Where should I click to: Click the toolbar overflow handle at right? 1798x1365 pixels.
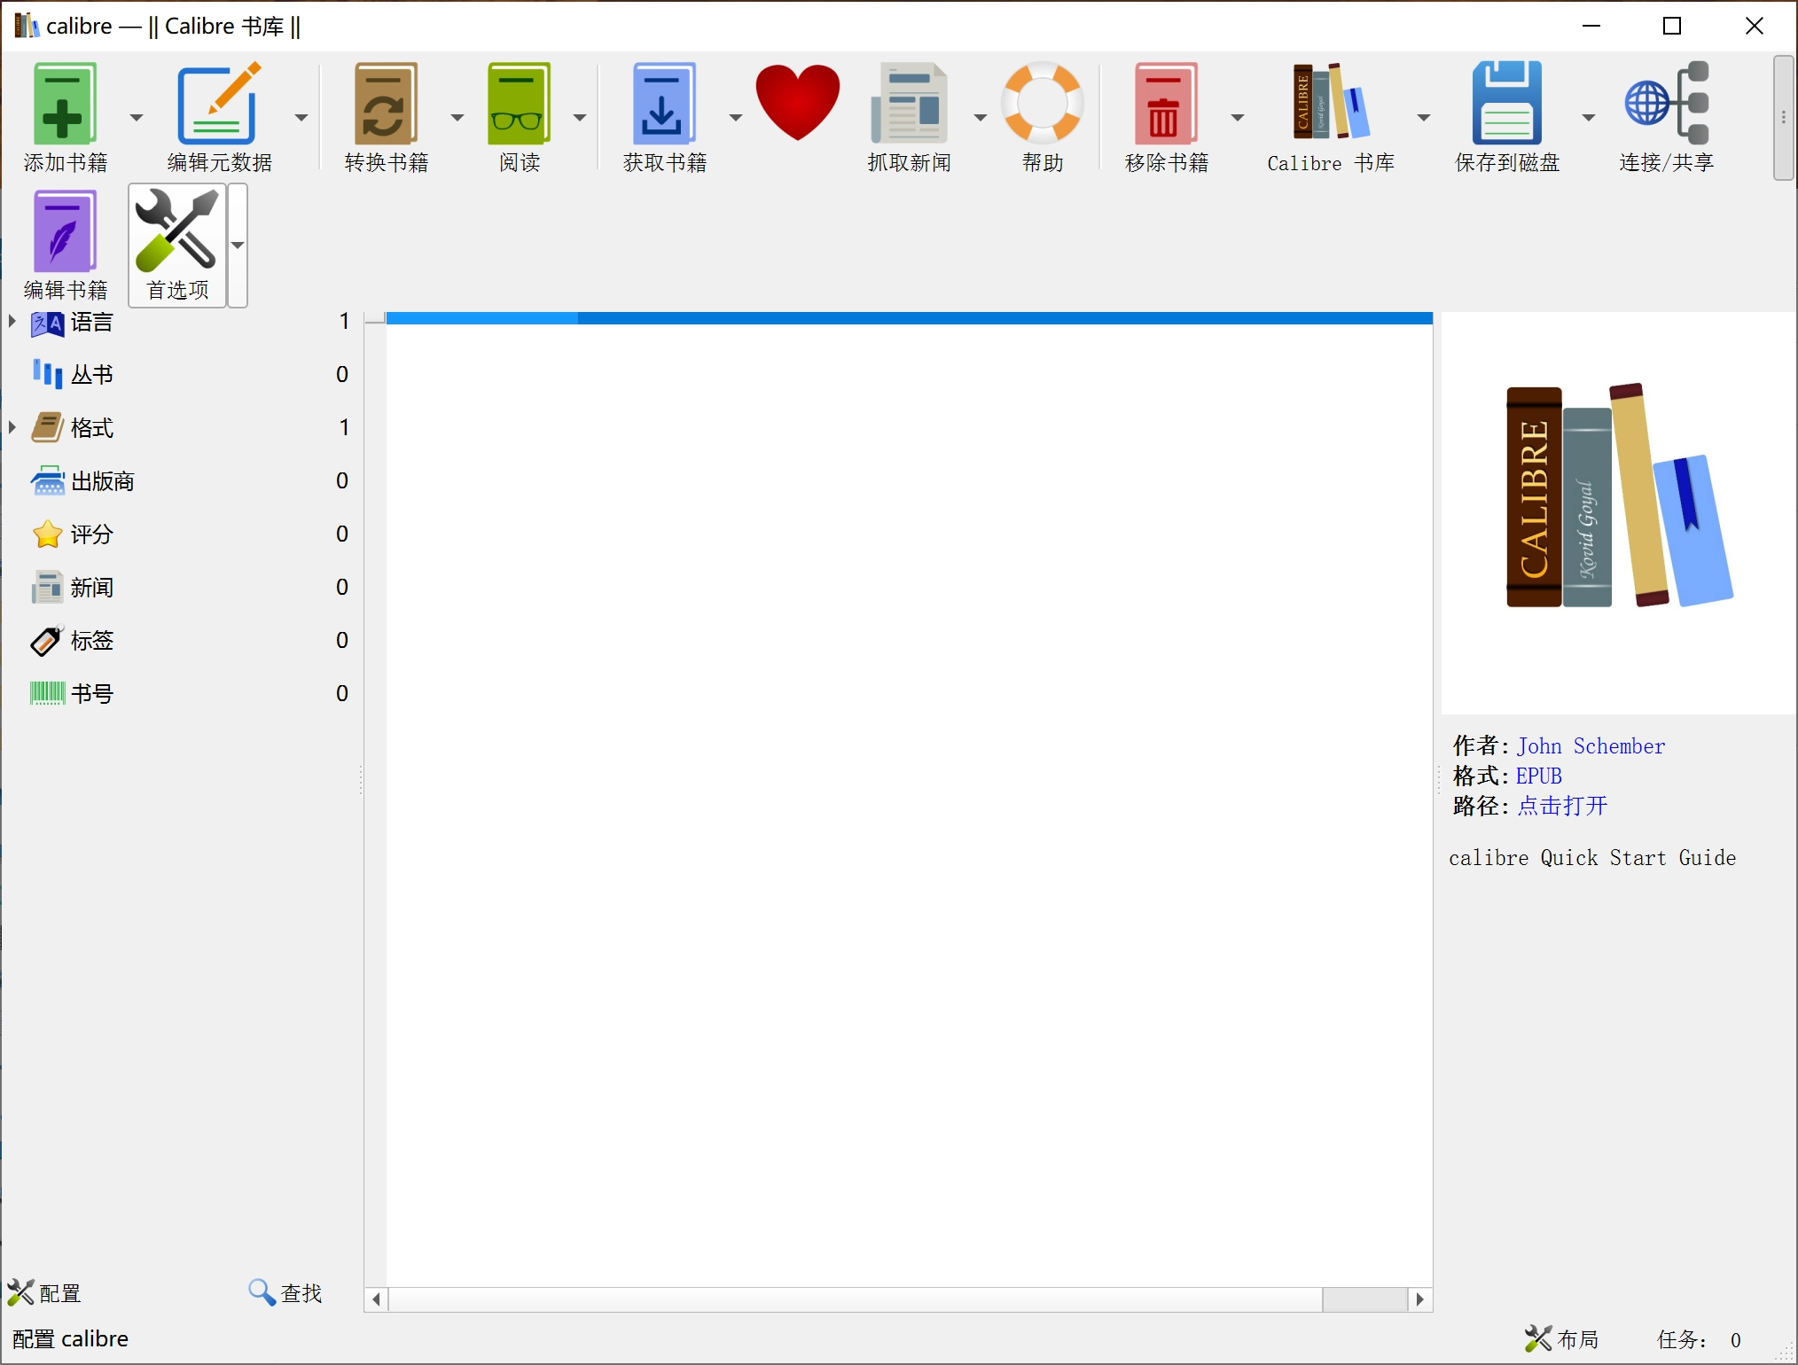tap(1784, 117)
